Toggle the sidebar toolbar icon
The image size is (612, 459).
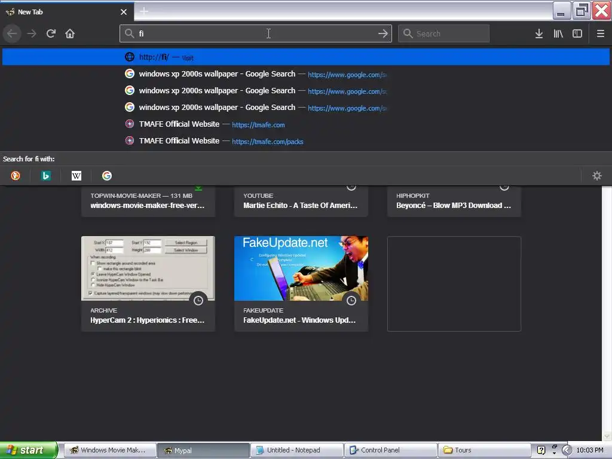pyautogui.click(x=577, y=33)
